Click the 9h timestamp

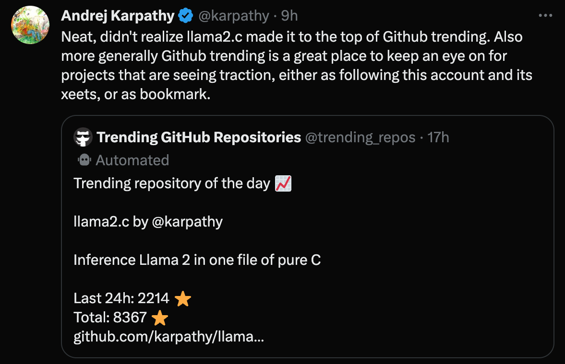point(289,16)
